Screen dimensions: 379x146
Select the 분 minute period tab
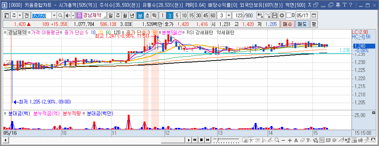[x=140, y=16]
